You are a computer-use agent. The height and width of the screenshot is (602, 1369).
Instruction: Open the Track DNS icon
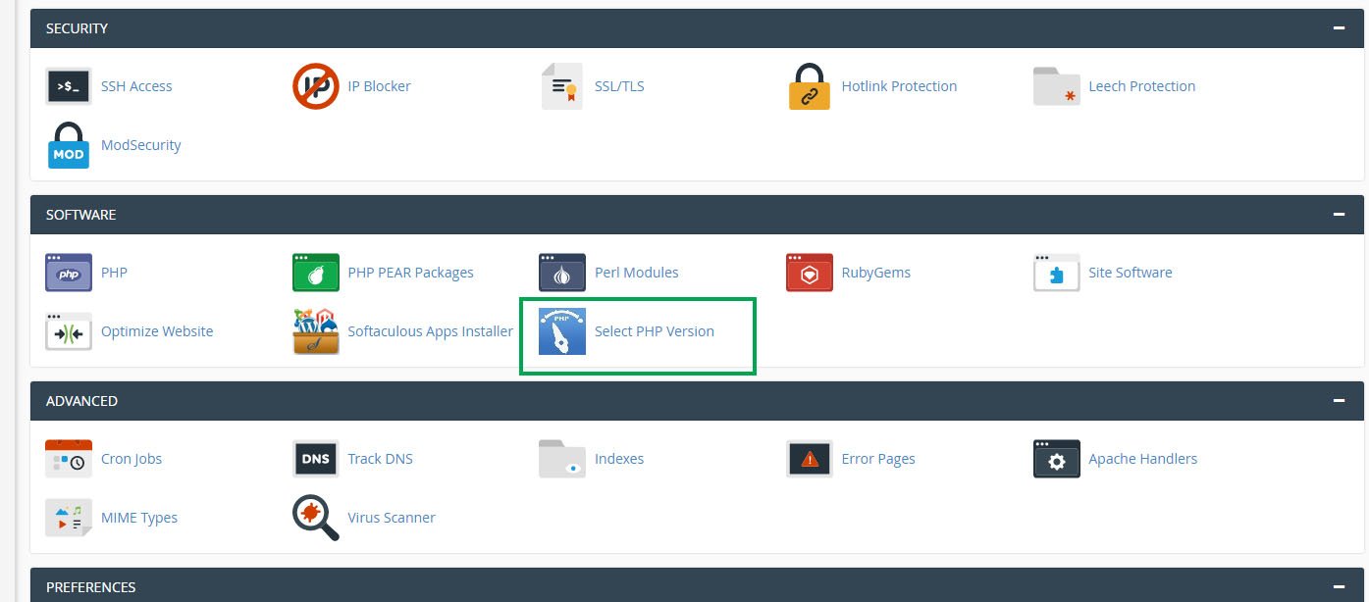pos(316,459)
